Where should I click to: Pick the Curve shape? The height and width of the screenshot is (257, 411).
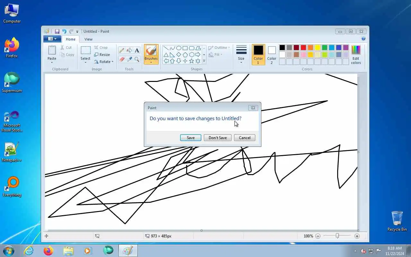click(x=172, y=48)
